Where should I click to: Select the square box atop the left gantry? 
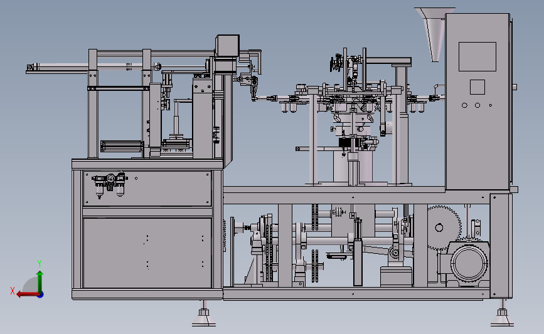tap(228, 45)
